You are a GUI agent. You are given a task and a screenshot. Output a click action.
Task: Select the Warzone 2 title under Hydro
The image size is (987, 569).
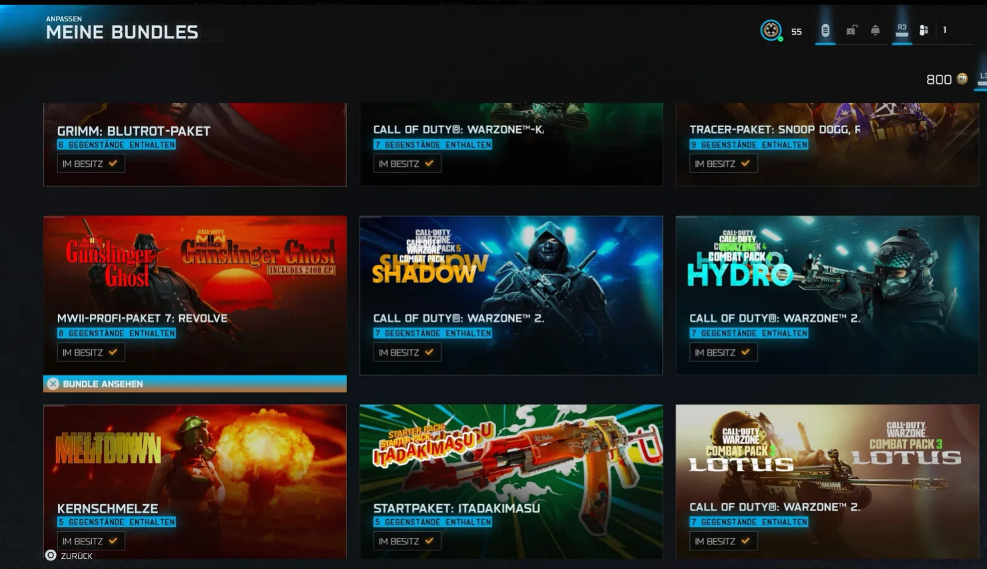(775, 319)
